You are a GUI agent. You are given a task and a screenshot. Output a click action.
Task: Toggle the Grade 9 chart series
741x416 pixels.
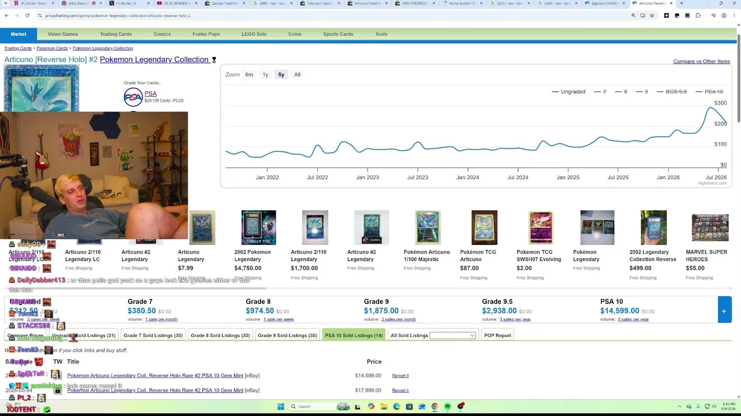click(641, 92)
